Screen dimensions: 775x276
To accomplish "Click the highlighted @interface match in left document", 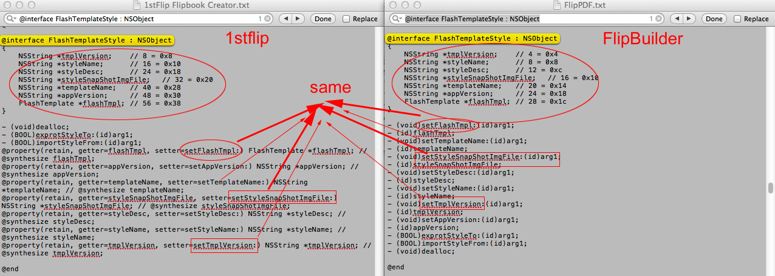I will click(x=87, y=41).
